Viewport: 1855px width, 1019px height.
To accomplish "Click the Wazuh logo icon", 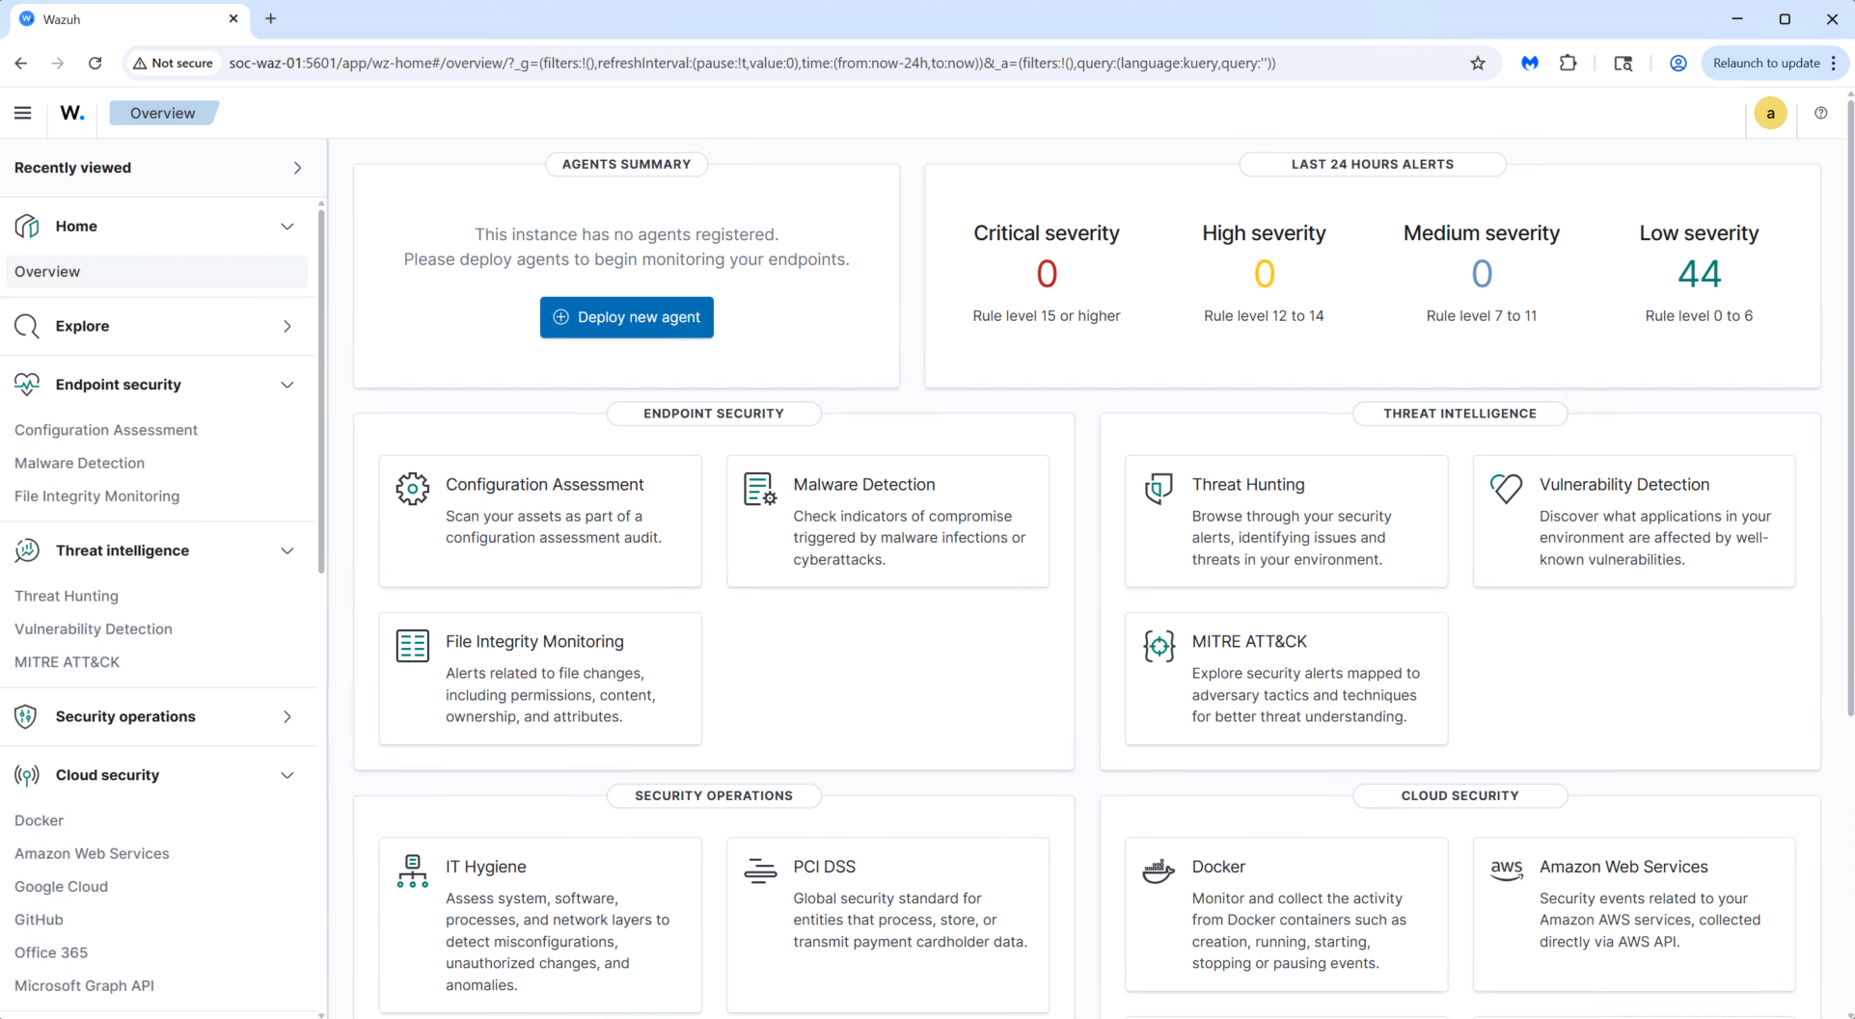I will (72, 113).
